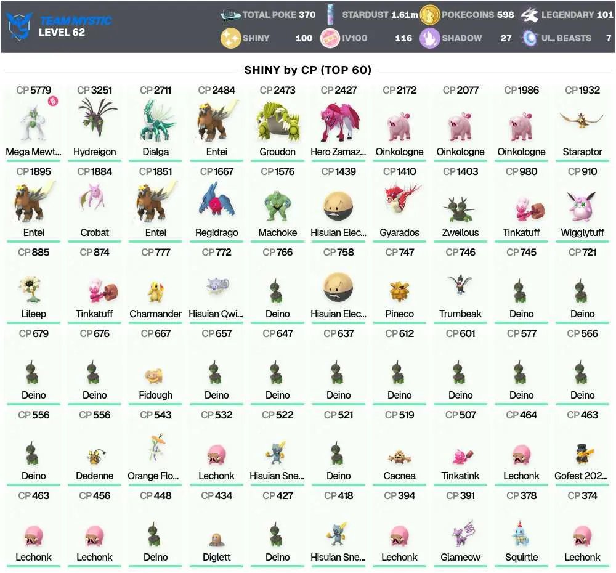Click the 'CP 5779' value
Viewport: 616px width, 573px height.
coord(34,91)
